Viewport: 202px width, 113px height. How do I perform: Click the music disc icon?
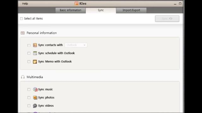pyautogui.click(x=35, y=89)
